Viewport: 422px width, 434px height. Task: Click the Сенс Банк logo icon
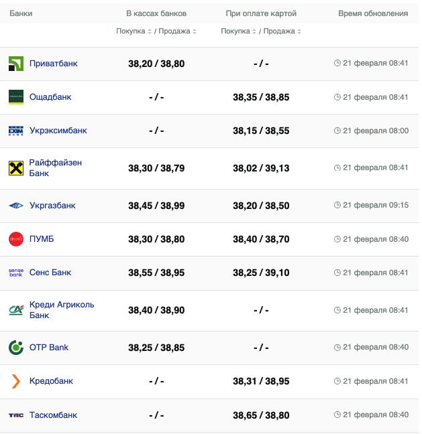16,273
